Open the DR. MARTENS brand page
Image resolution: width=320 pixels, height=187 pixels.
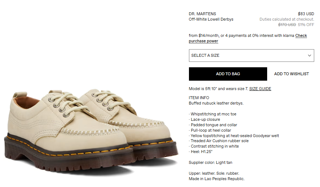202,14
